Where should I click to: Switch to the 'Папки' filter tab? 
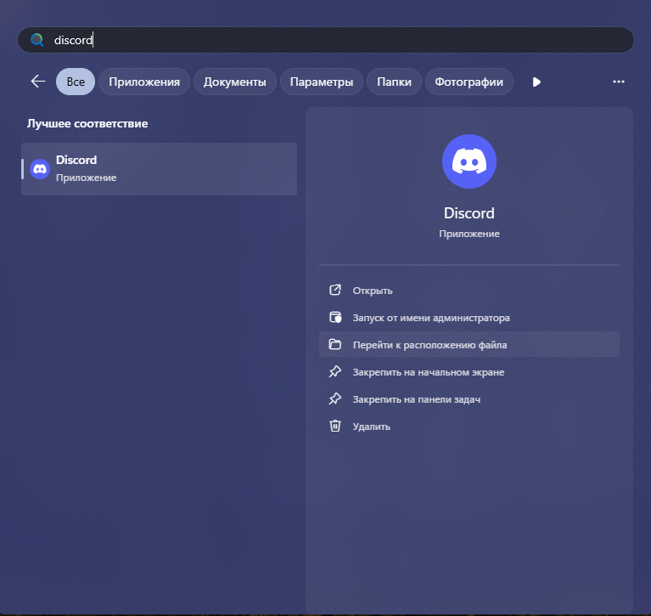(x=394, y=82)
